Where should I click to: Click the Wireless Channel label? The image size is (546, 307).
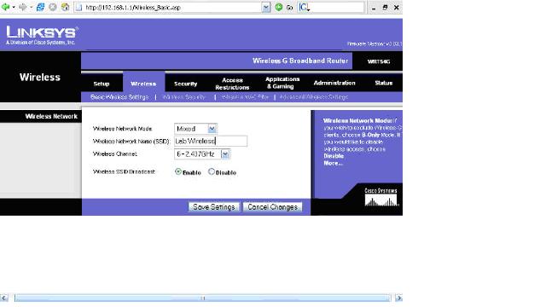click(x=115, y=153)
